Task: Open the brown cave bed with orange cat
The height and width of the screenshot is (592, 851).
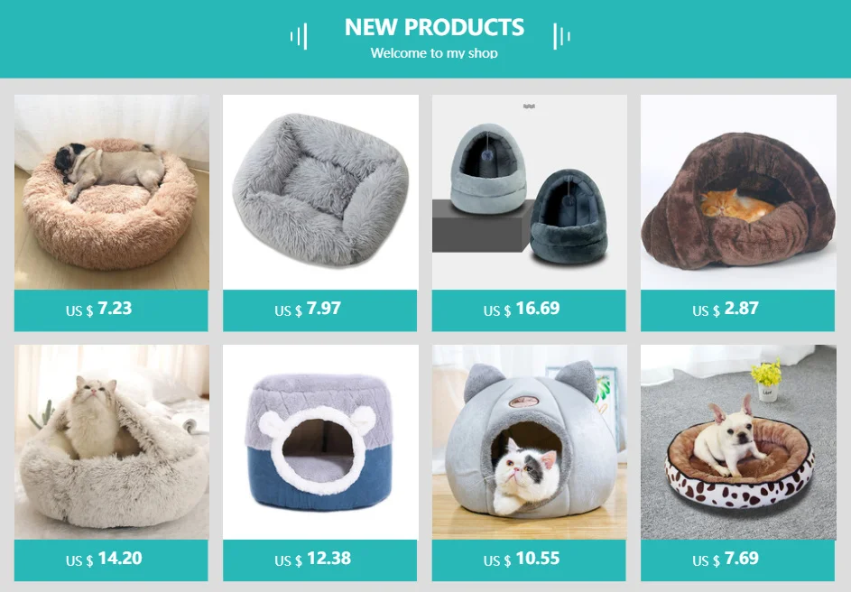Action: [738, 192]
